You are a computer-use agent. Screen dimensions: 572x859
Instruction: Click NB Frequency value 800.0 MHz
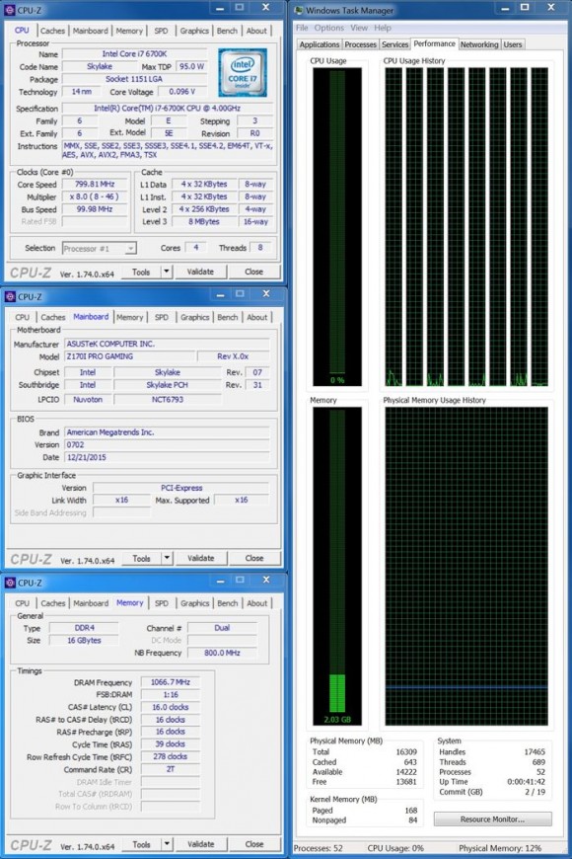tap(222, 653)
